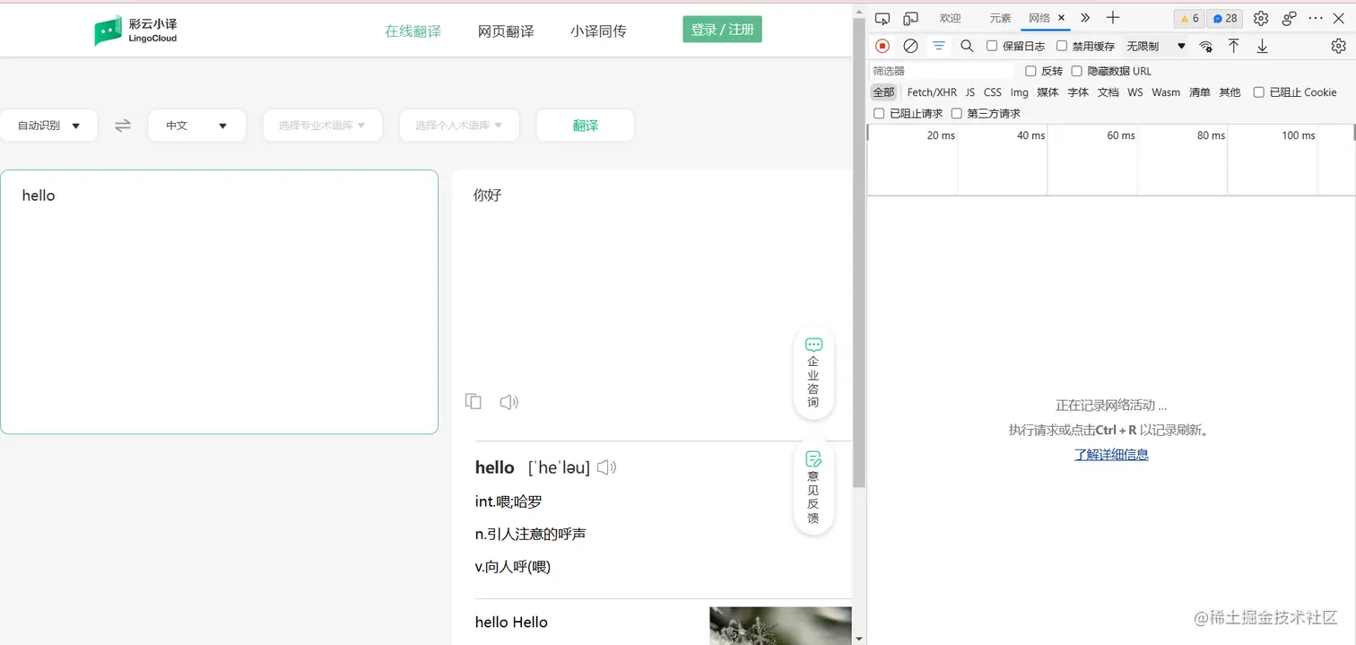Open 网页翻译 in the site navigation
The image size is (1356, 645).
tap(506, 31)
